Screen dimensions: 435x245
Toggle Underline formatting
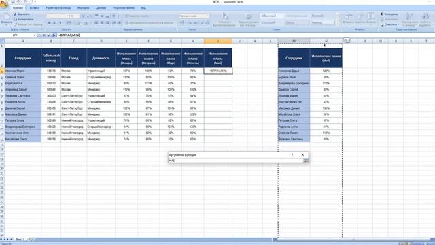point(60,22)
